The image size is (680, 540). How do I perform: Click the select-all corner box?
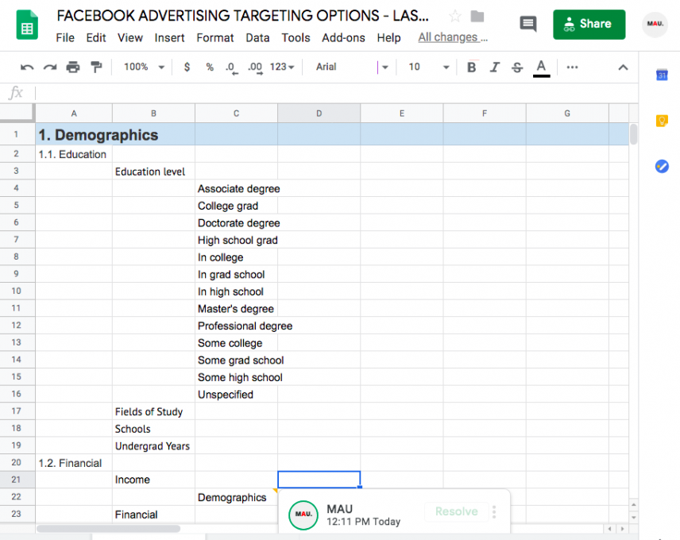[17, 112]
